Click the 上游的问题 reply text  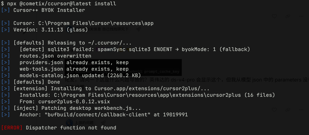84,123
